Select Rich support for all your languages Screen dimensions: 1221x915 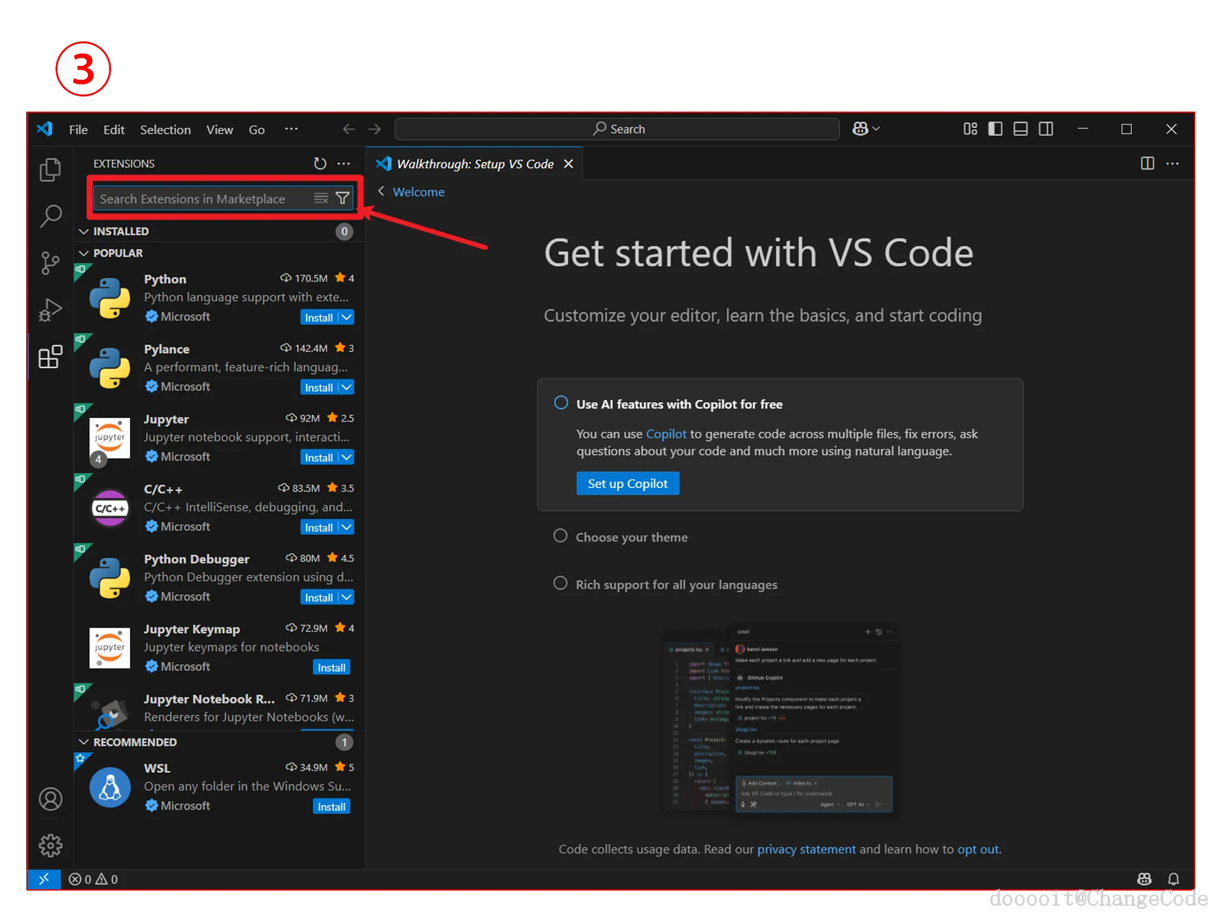point(676,584)
